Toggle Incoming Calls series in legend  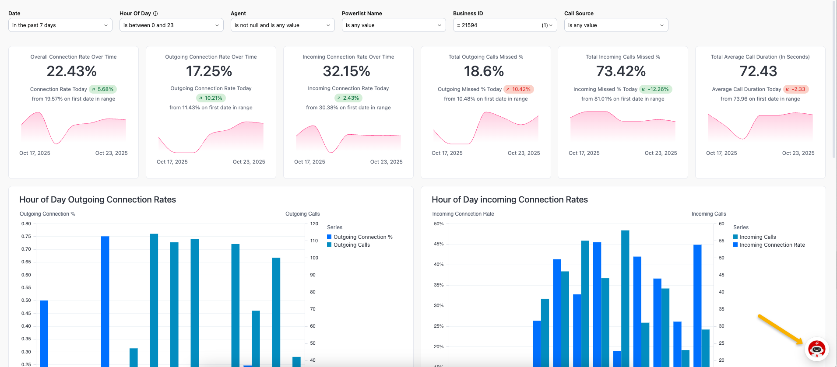(x=757, y=237)
